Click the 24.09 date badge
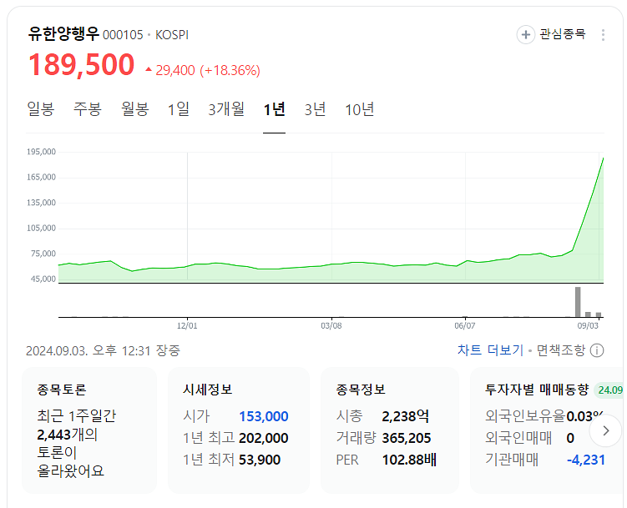This screenshot has height=508, width=627. [609, 390]
